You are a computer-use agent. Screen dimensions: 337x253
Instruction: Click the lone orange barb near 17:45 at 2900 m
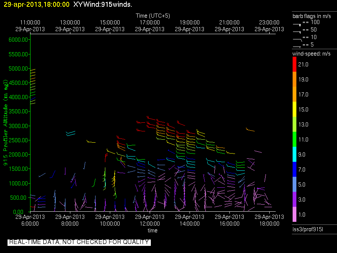coord(250,130)
